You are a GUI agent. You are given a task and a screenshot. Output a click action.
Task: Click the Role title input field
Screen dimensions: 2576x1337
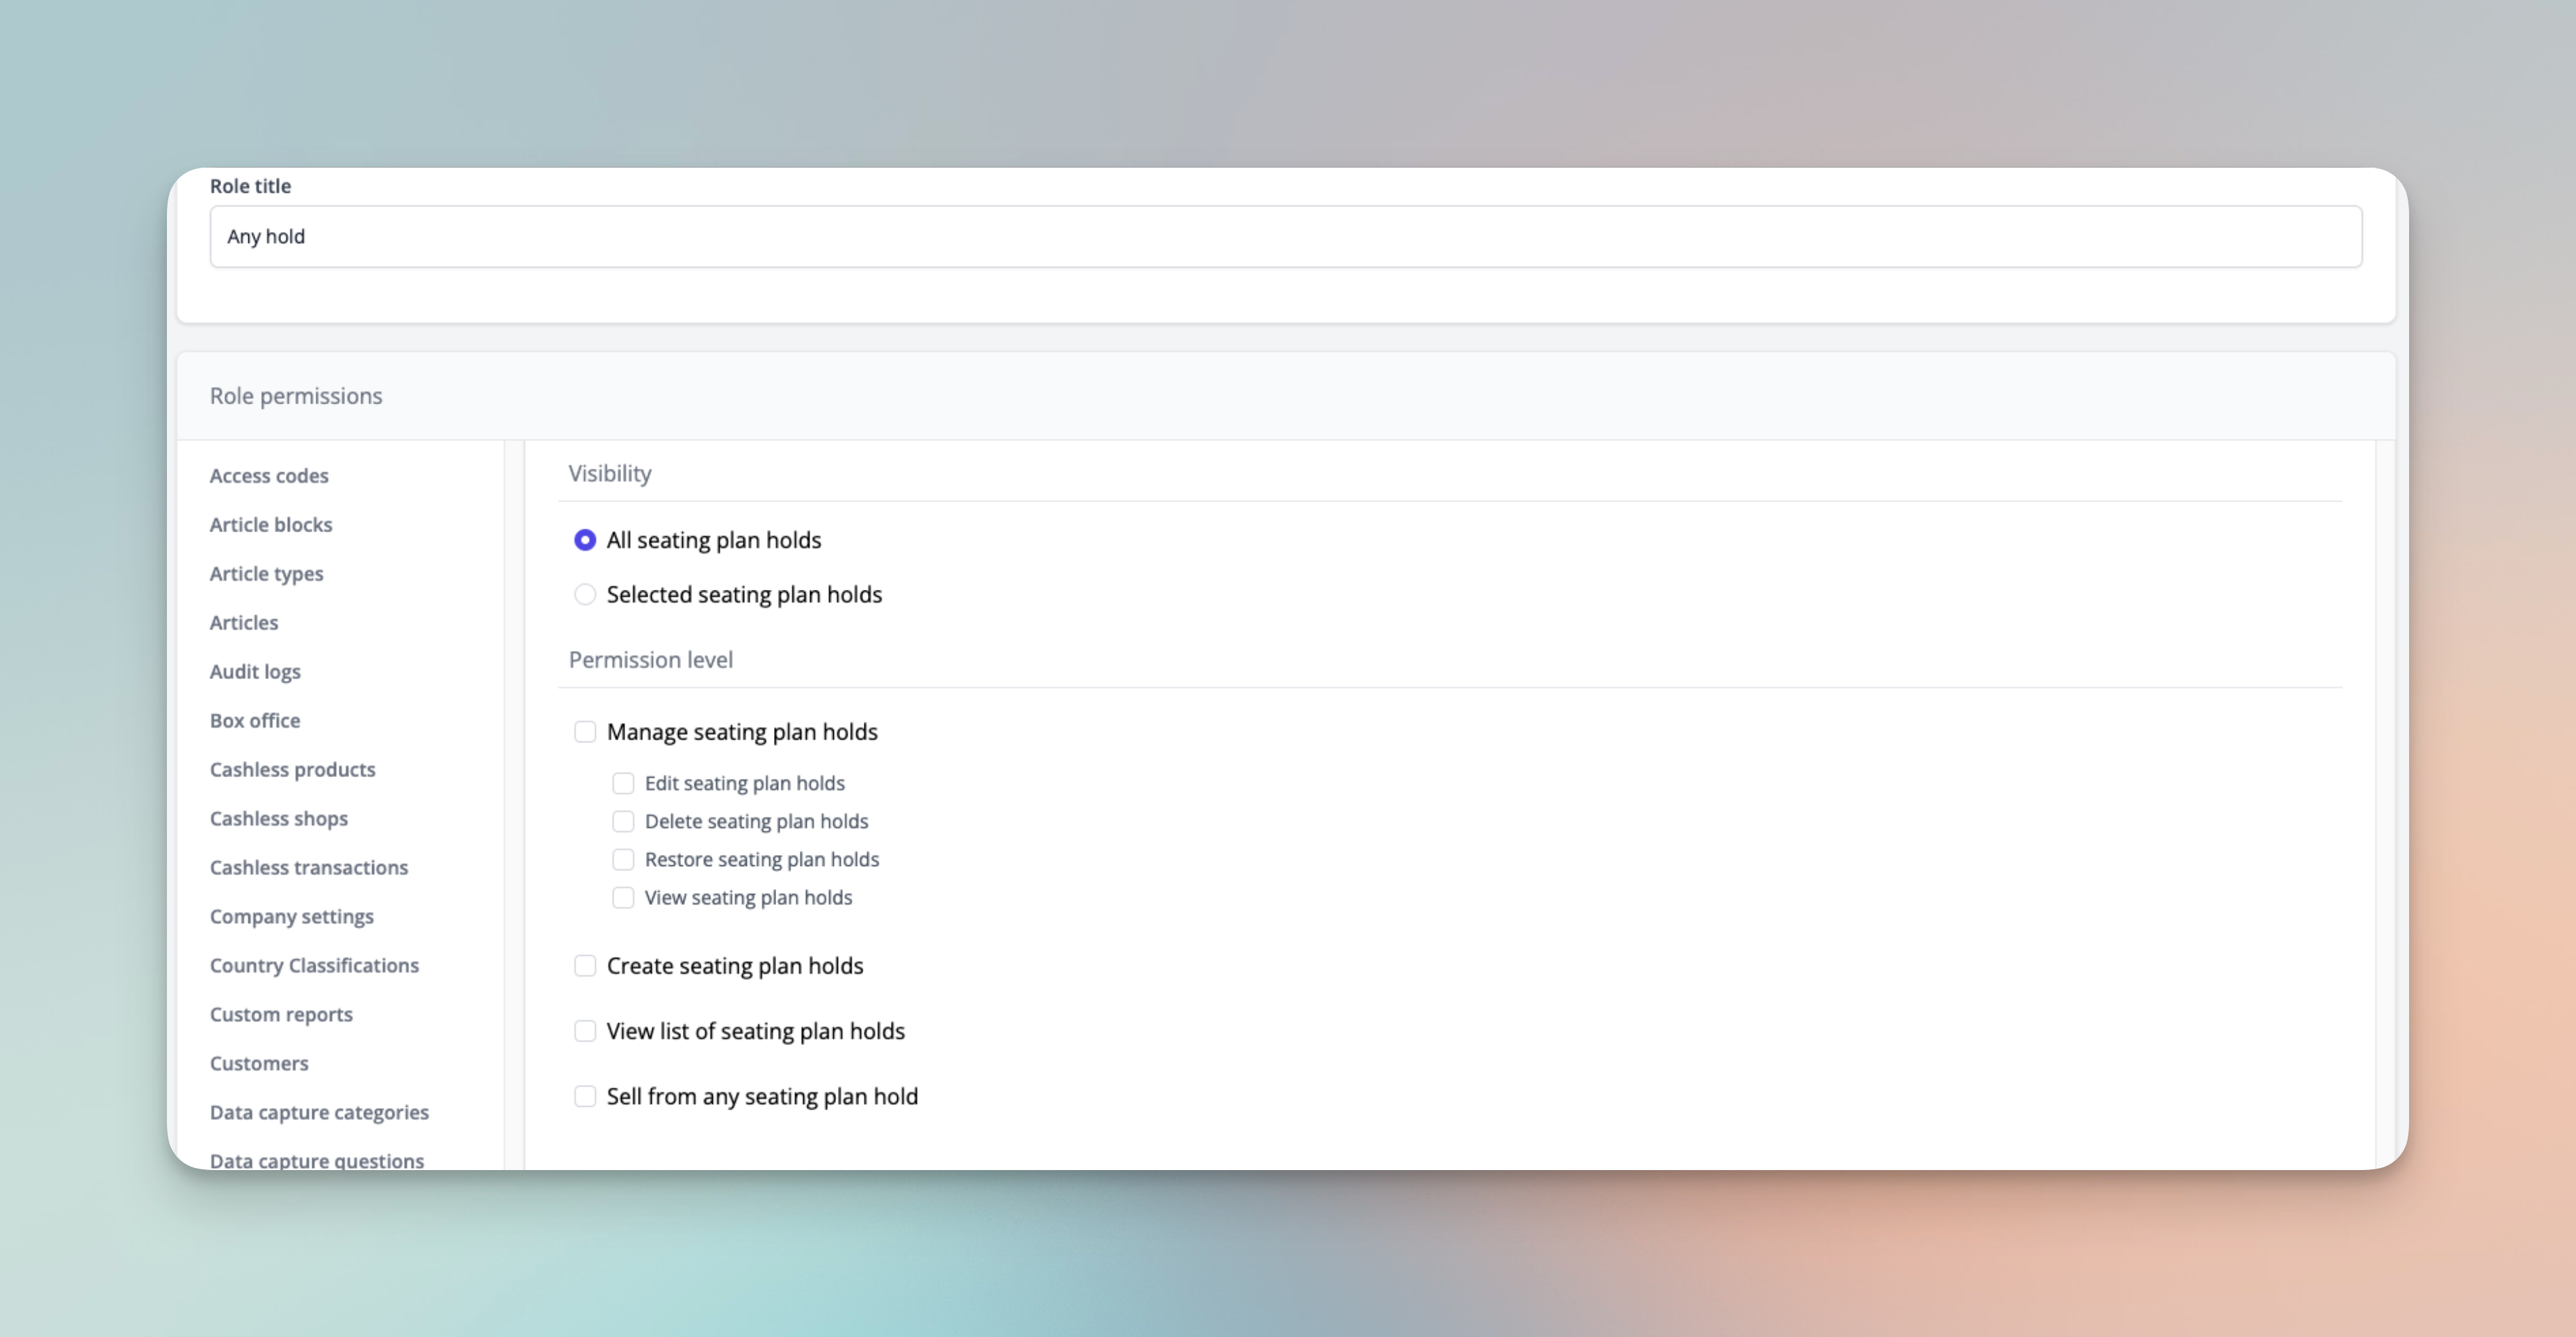pos(1285,237)
